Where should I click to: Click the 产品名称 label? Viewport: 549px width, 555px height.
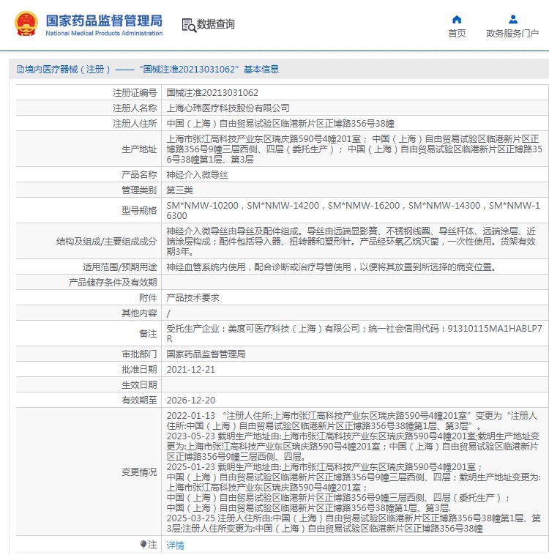pos(139,174)
